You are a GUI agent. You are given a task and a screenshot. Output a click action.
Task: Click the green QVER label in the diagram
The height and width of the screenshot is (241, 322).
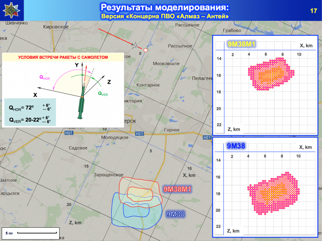[x=103, y=94]
